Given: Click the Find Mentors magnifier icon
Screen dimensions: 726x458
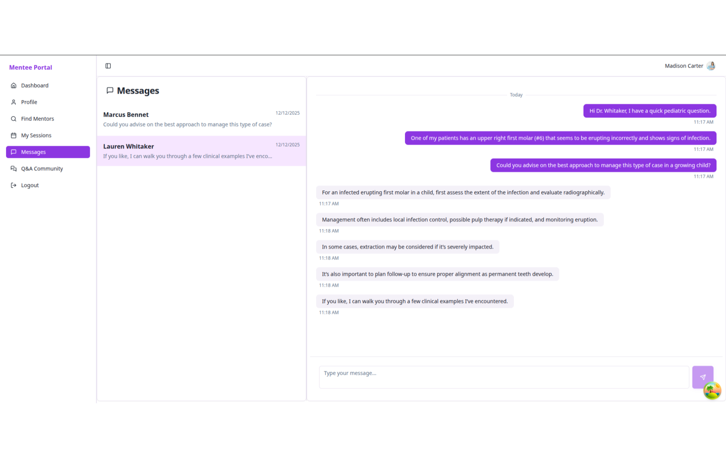Looking at the screenshot, I should tap(14, 118).
